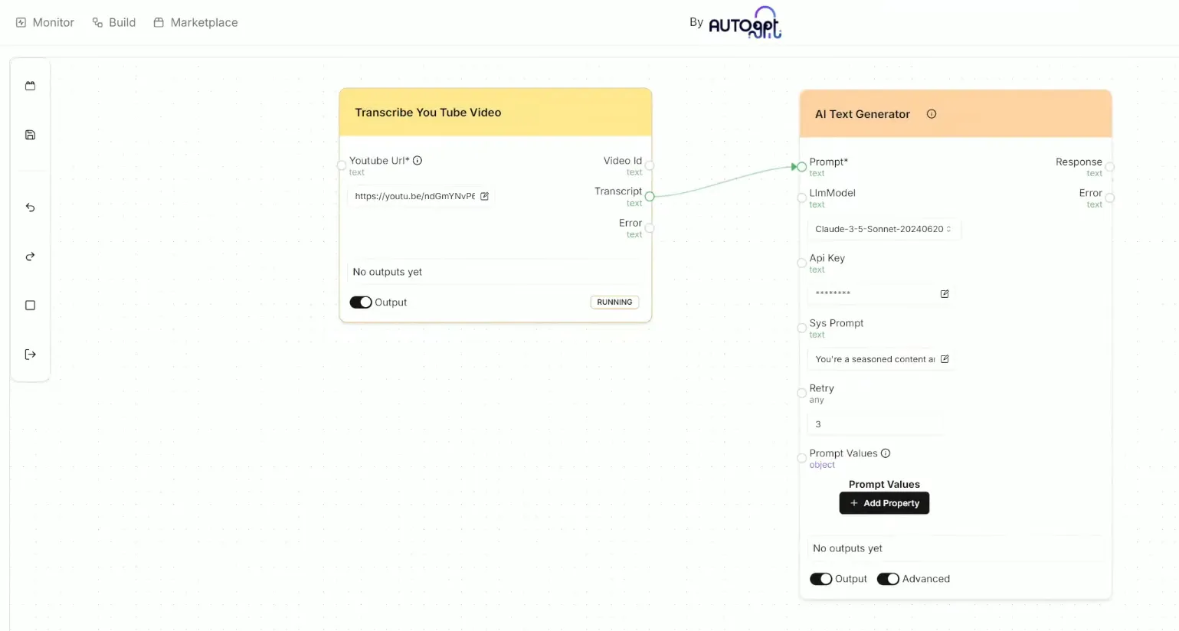Screen dimensions: 1179x631
Task: Click the Transcribe block Error output handle
Action: coord(650,228)
